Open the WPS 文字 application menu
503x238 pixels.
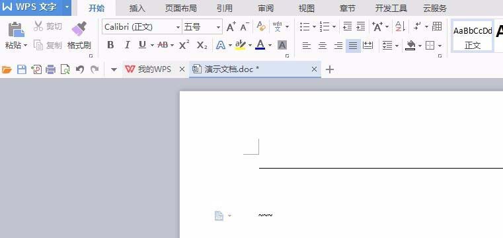(36, 7)
